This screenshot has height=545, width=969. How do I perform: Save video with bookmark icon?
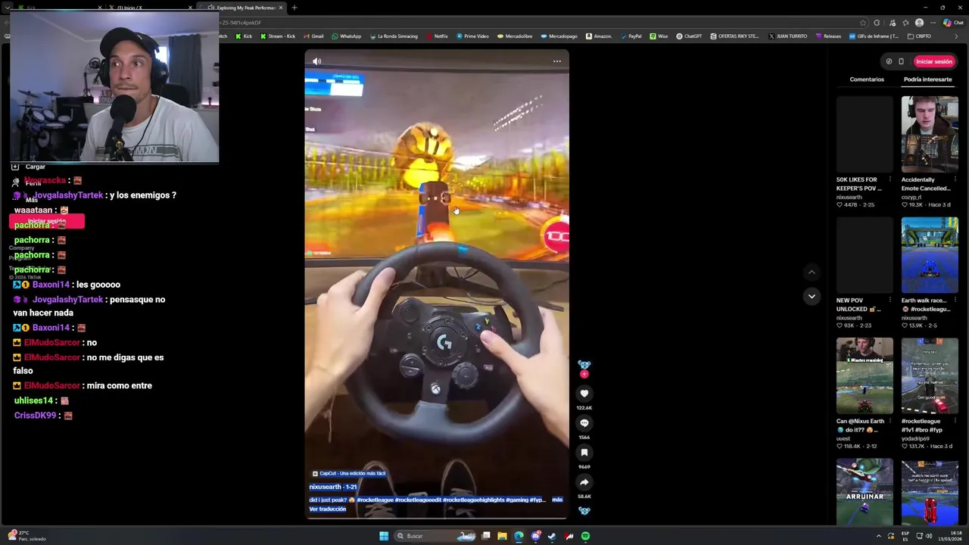[584, 453]
